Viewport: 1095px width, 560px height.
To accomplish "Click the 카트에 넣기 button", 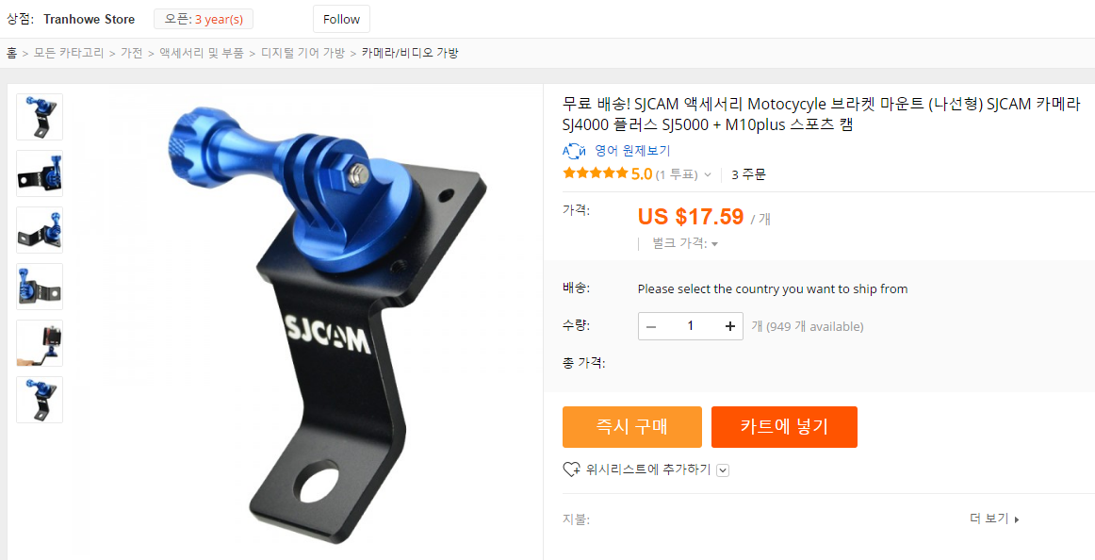I will pyautogui.click(x=784, y=427).
